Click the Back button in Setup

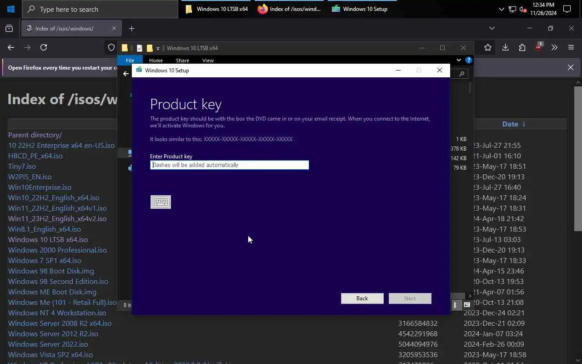pyautogui.click(x=362, y=298)
